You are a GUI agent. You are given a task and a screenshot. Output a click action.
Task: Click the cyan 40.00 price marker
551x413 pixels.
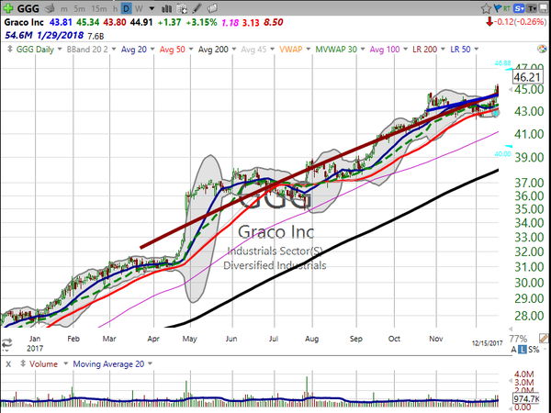tap(503, 153)
